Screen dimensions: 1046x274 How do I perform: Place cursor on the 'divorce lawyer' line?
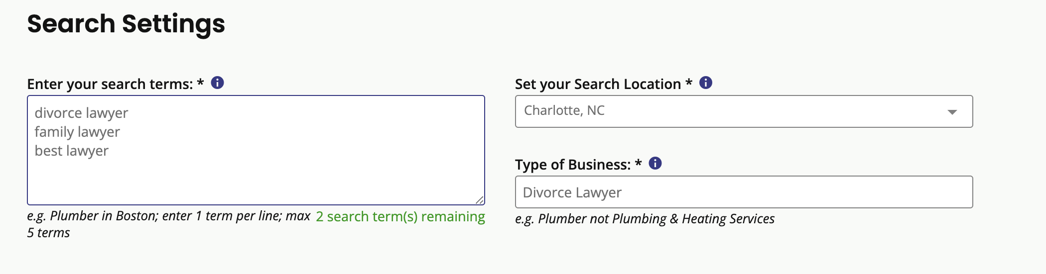pyautogui.click(x=81, y=113)
